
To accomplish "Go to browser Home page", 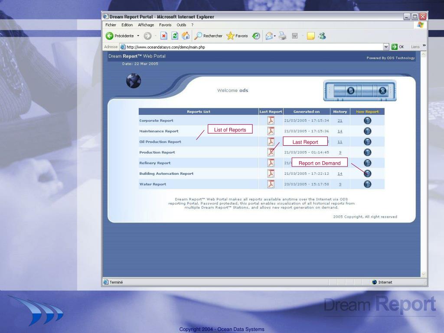I will coord(186,36).
